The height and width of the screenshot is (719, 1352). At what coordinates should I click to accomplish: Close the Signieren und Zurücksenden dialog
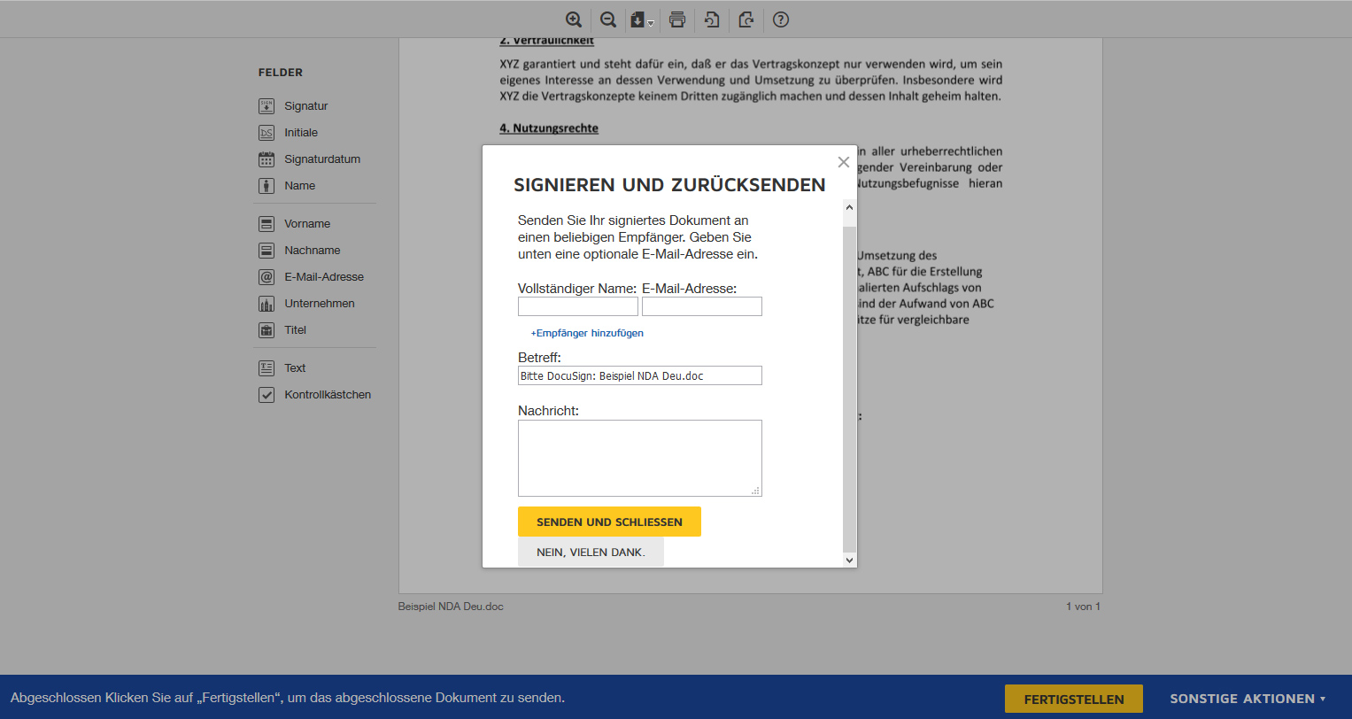point(843,162)
